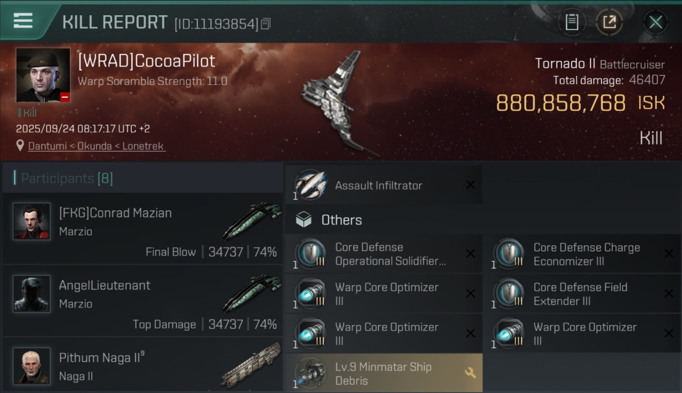Click CocoaPilot's character portrait
Viewport: 682px width, 393px height.
pyautogui.click(x=43, y=75)
